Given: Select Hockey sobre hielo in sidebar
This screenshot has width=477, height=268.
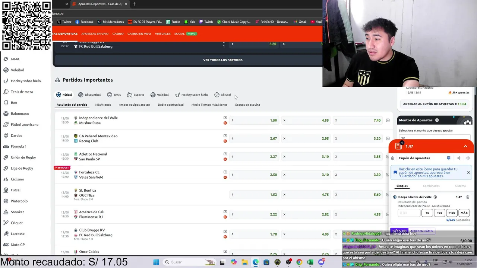Looking at the screenshot, I should pos(26,81).
